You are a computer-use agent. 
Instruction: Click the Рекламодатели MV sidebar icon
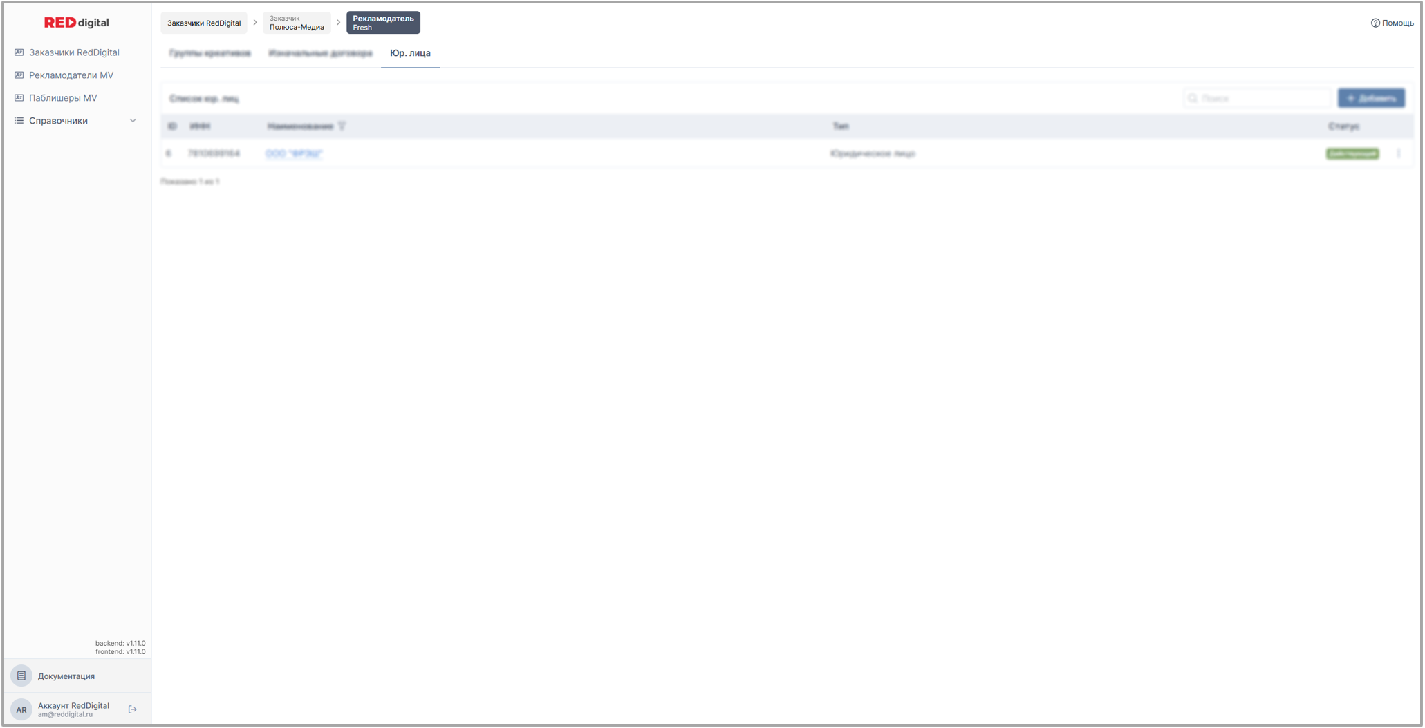point(19,75)
